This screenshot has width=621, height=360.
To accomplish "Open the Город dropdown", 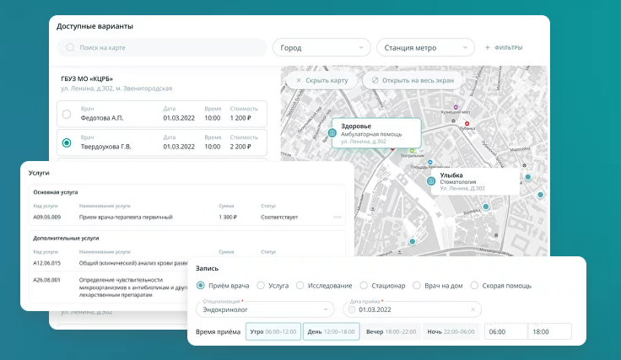I will [x=321, y=48].
